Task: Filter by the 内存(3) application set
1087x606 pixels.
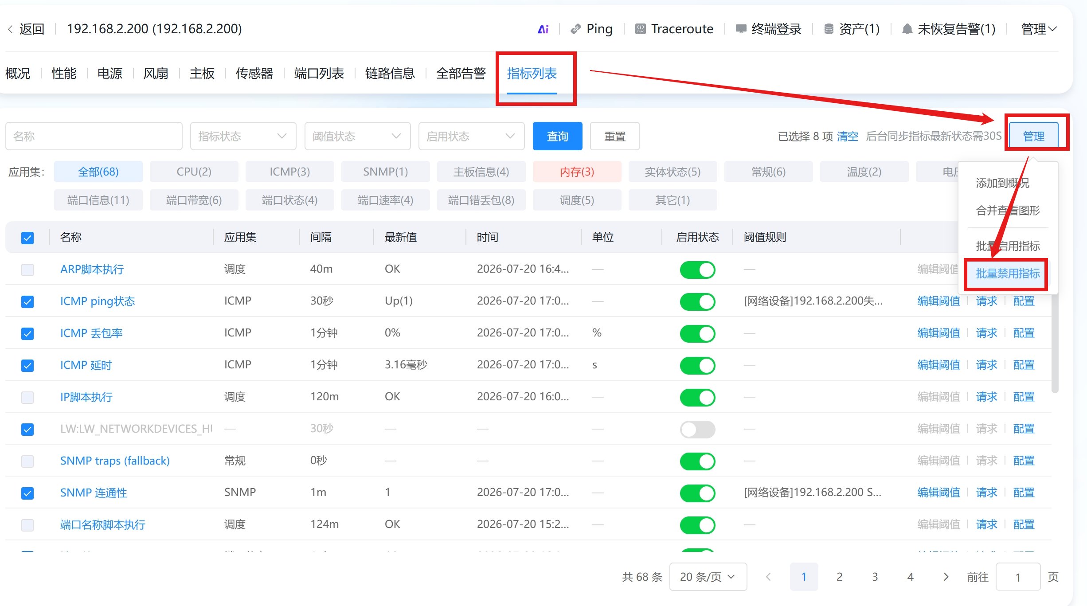Action: pos(577,172)
